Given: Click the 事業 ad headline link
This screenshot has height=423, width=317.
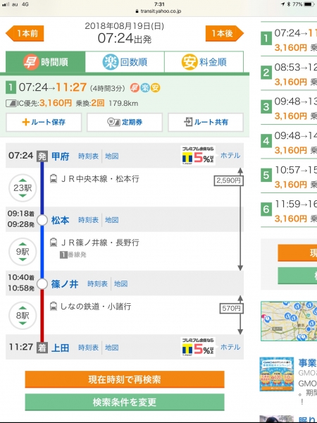Looking at the screenshot, I should click(x=308, y=363).
